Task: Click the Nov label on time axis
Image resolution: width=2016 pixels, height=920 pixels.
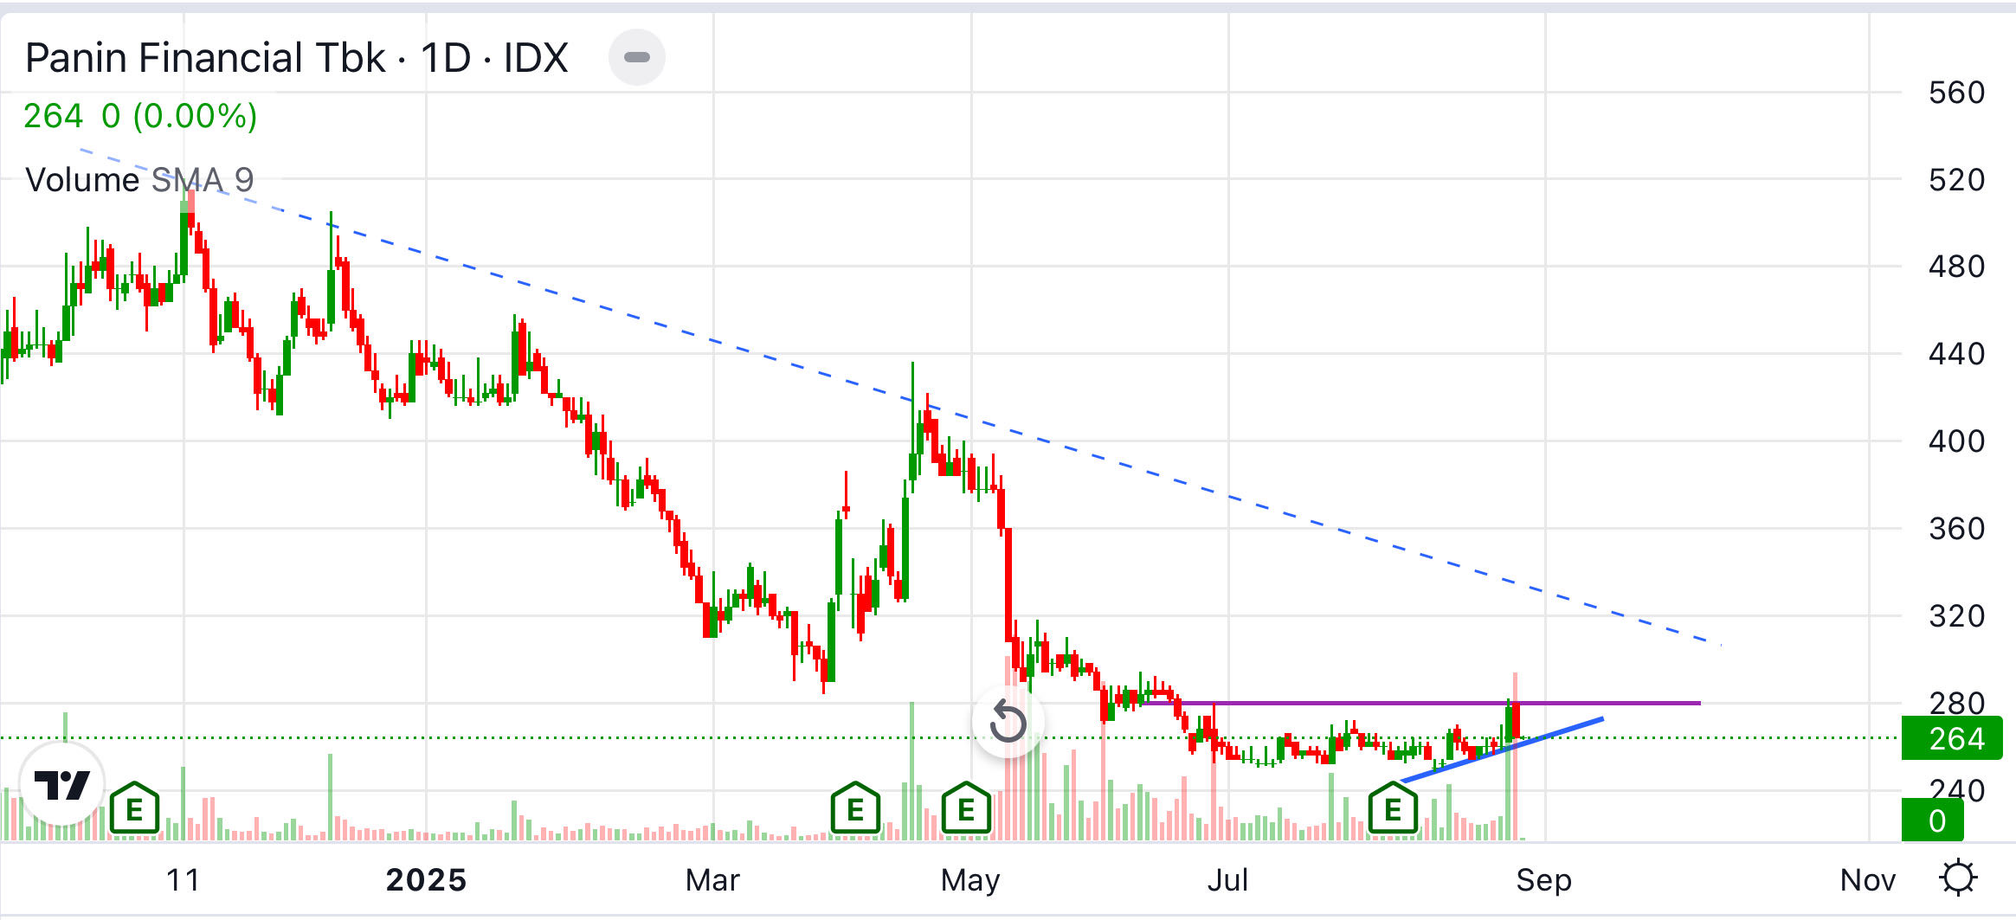Action: point(1868,880)
